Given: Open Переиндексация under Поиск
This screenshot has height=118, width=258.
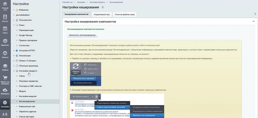Looking at the screenshot, I should [x=26, y=30].
